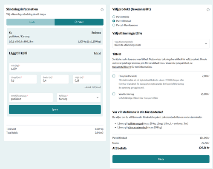213x169 pixels.
Task: Open the Sändningsinformation info icon
Action: (x=102, y=10)
